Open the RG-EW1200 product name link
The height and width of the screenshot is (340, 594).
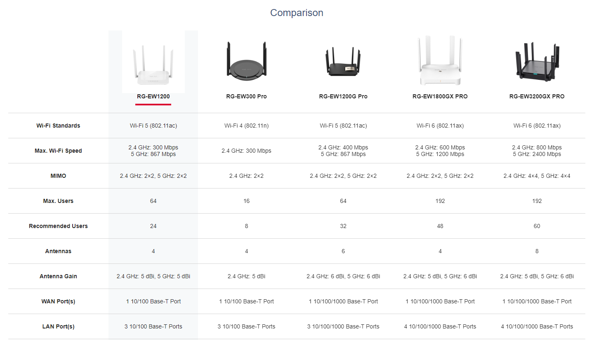[x=153, y=96]
